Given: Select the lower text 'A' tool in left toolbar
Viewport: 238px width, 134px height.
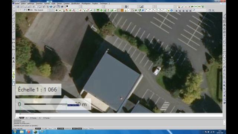Looking at the screenshot, I should pyautogui.click(x=13, y=62).
